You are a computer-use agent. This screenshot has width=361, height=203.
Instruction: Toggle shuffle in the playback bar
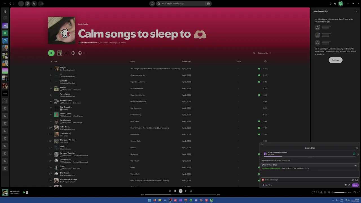[170, 191]
